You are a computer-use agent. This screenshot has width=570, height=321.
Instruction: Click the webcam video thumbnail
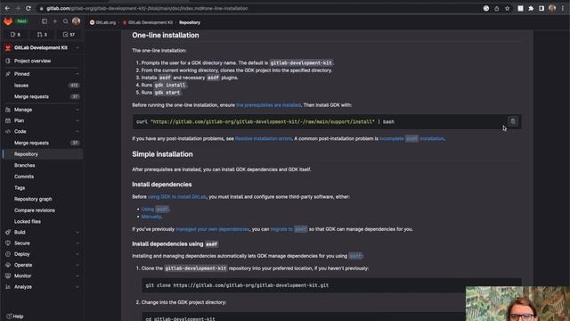click(x=517, y=303)
